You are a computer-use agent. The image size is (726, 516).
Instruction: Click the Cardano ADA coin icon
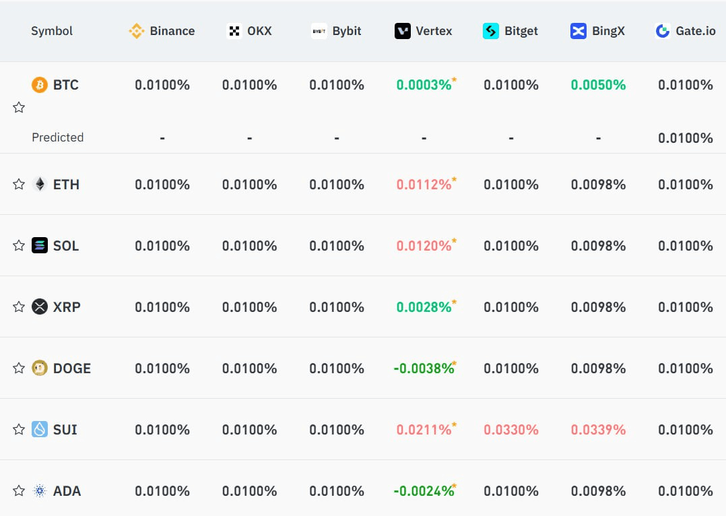point(40,490)
